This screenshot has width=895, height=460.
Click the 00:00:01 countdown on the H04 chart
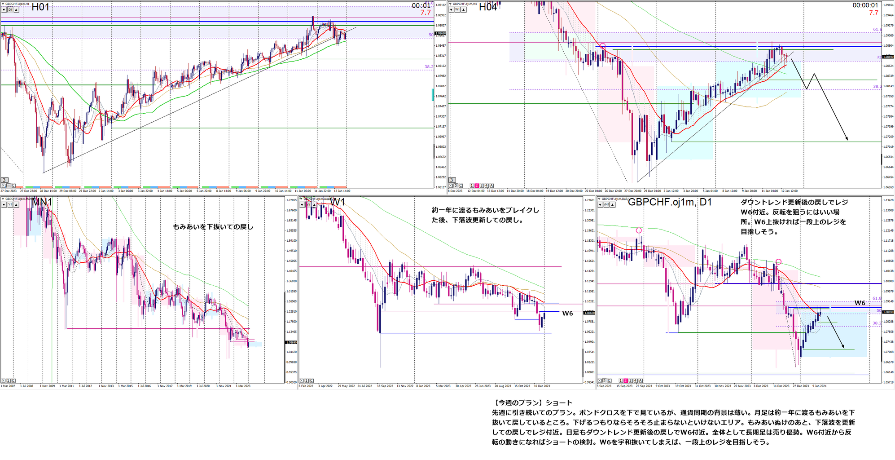pos(865,5)
